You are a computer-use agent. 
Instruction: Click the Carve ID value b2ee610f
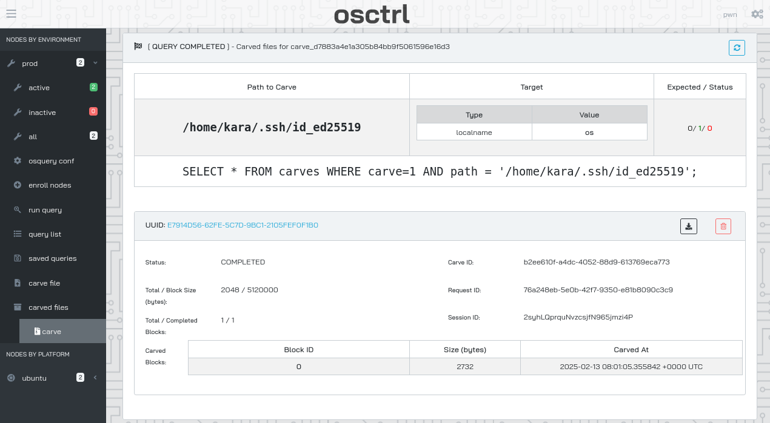597,262
